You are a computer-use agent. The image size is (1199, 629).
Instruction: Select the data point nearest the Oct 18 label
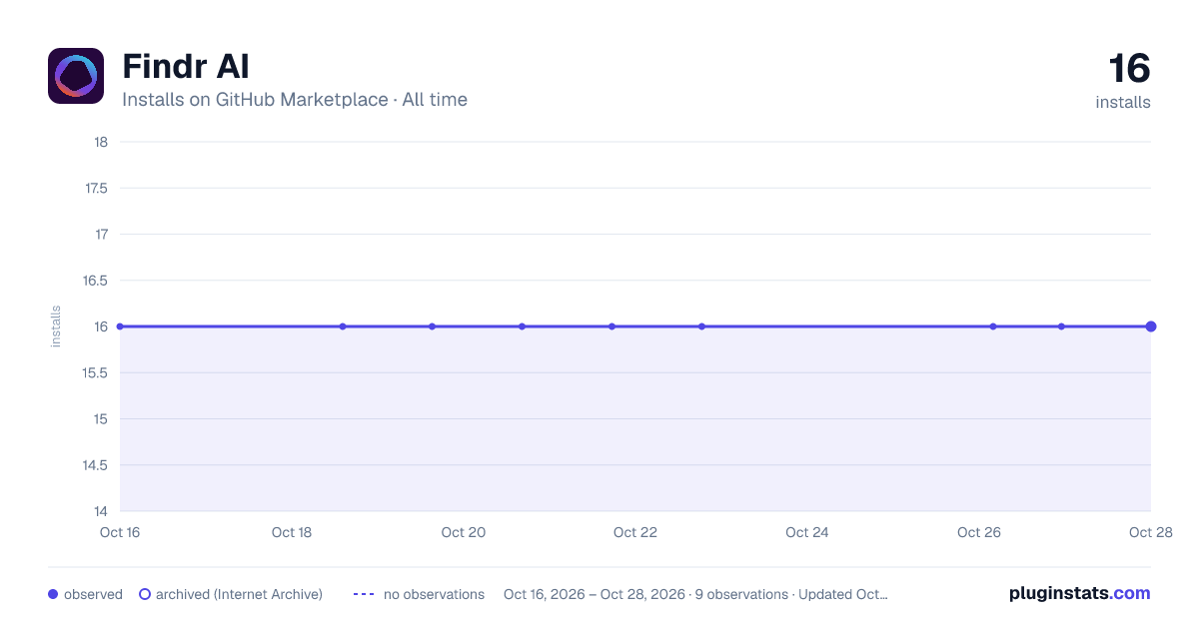343,326
